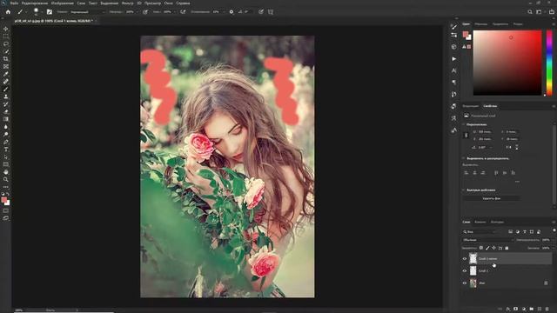The width and height of the screenshot is (557, 313).
Task: Open the 'Файл' menu
Action: pyautogui.click(x=14, y=3)
